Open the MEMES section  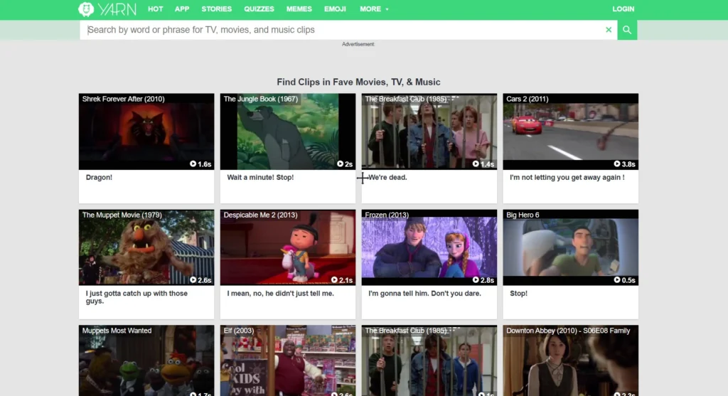point(299,9)
